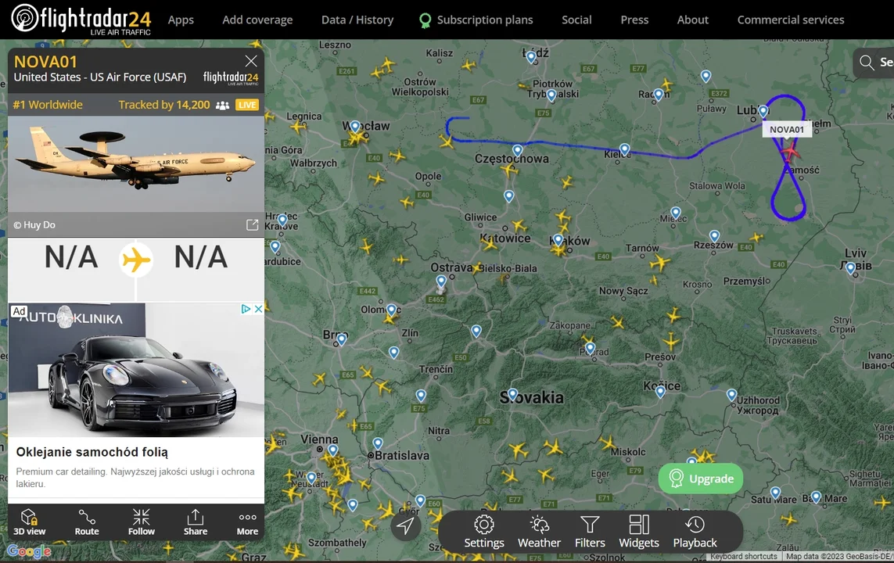Open the Porsche car ad image

point(135,371)
